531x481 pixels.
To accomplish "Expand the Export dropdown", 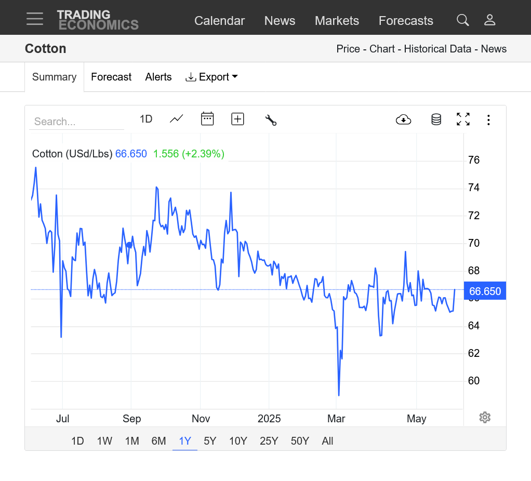I will click(211, 77).
